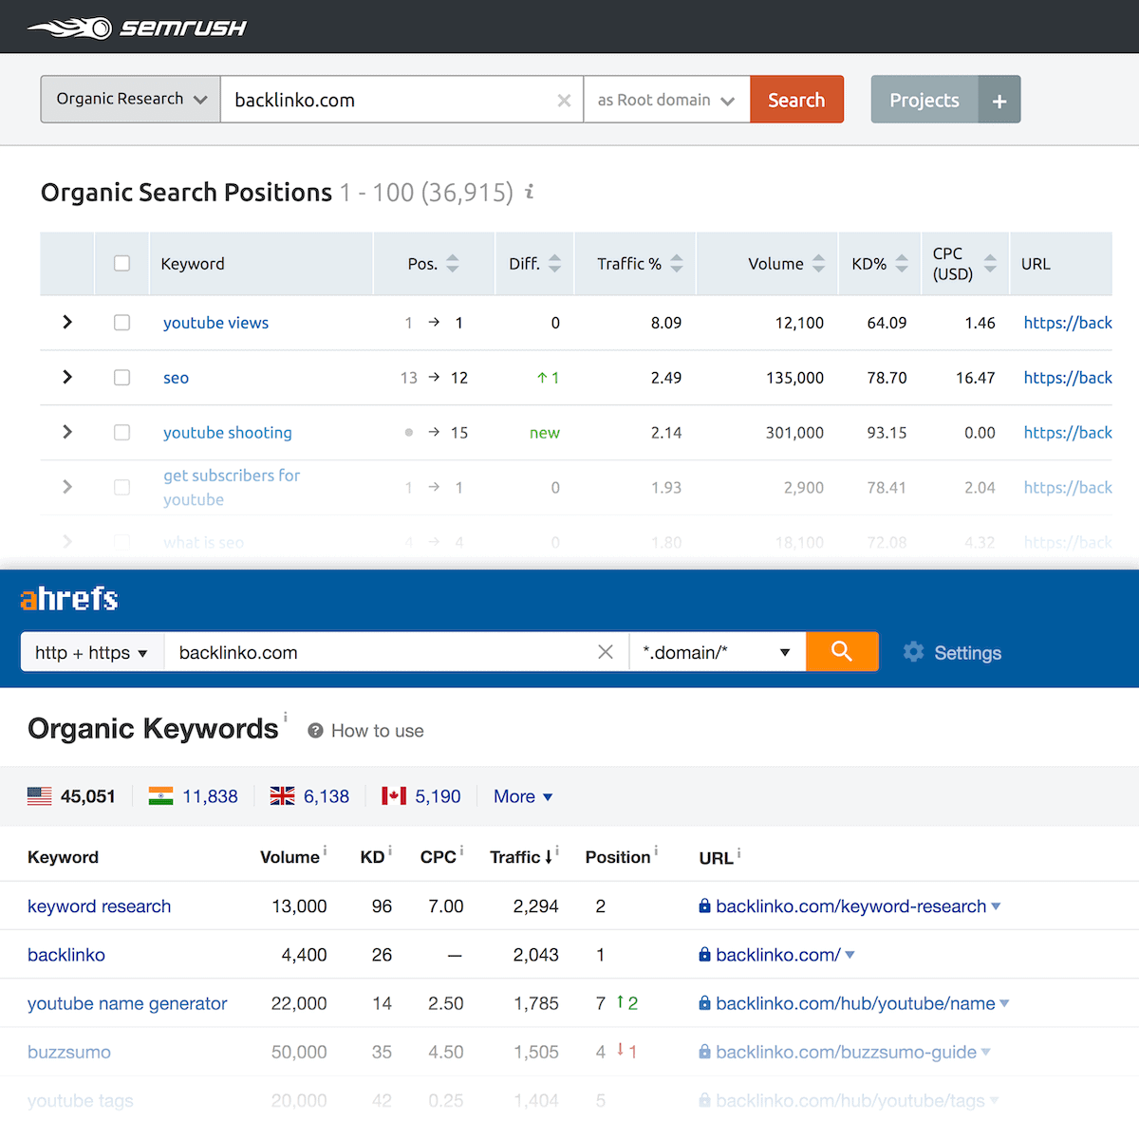Image resolution: width=1139 pixels, height=1139 pixels.
Task: Open the info icon next to Organic Search Positions
Action: pyautogui.click(x=530, y=192)
